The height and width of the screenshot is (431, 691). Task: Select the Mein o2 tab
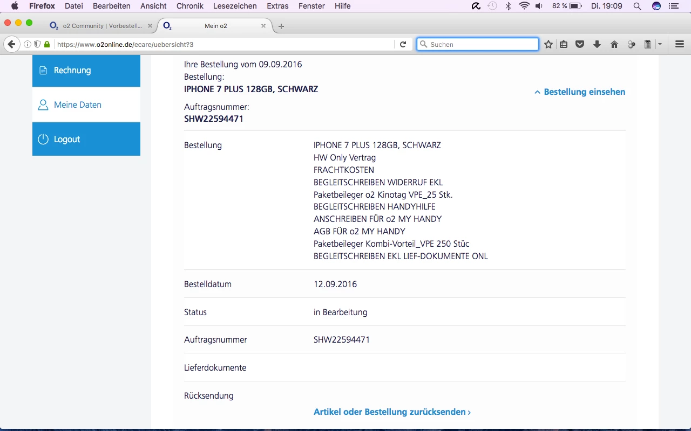tap(215, 26)
